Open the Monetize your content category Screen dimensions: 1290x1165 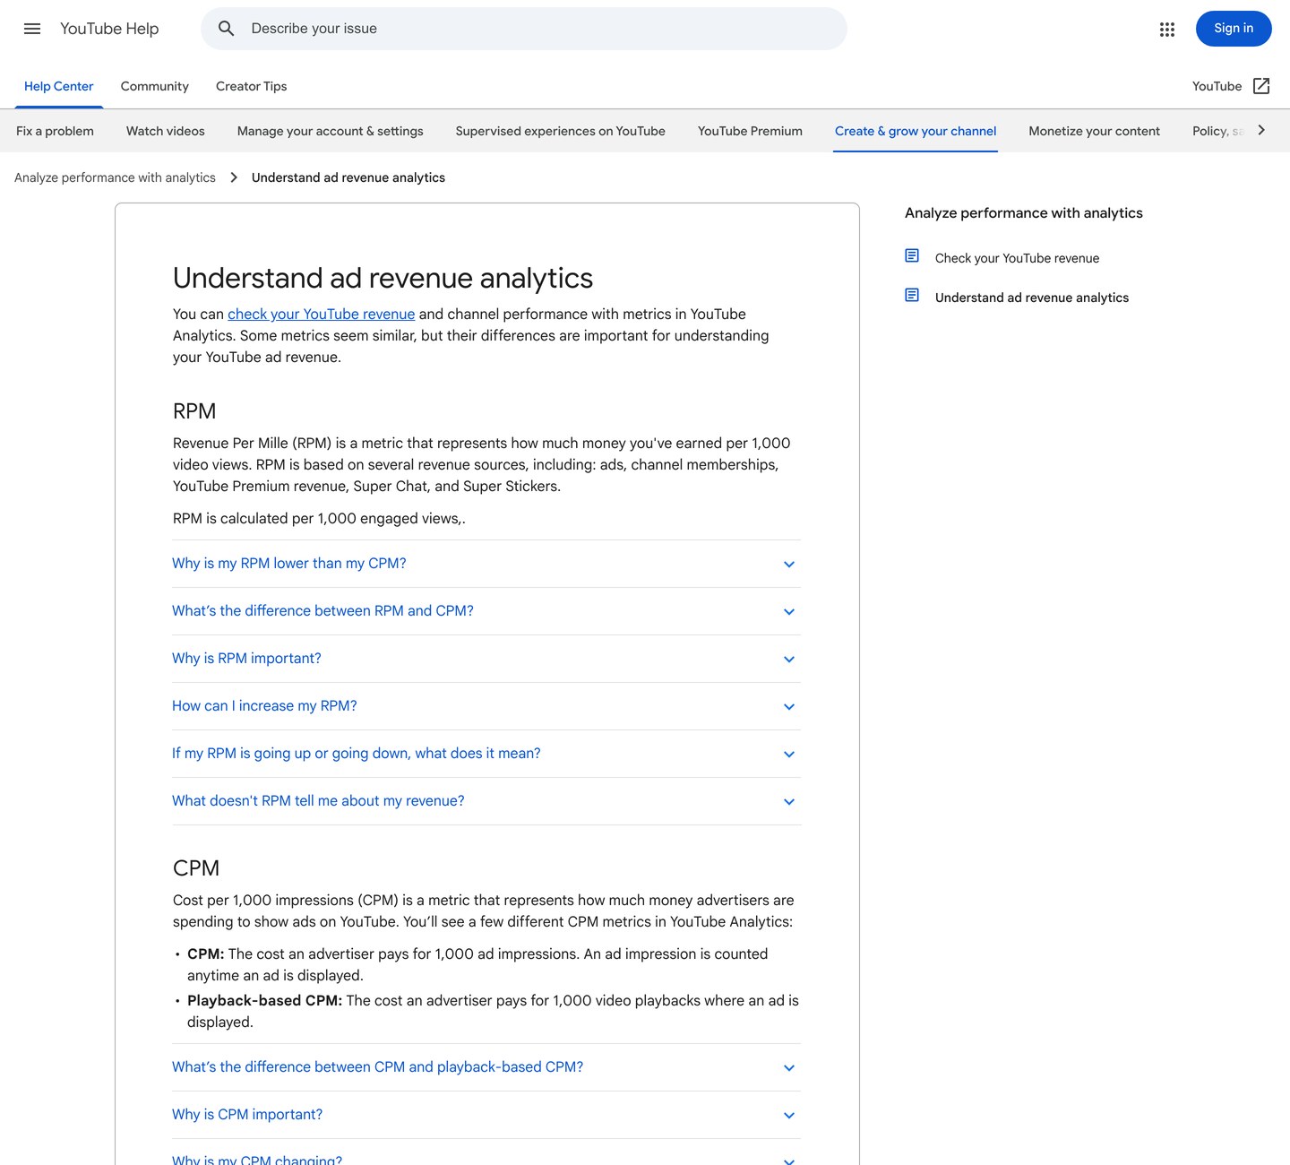click(1094, 131)
